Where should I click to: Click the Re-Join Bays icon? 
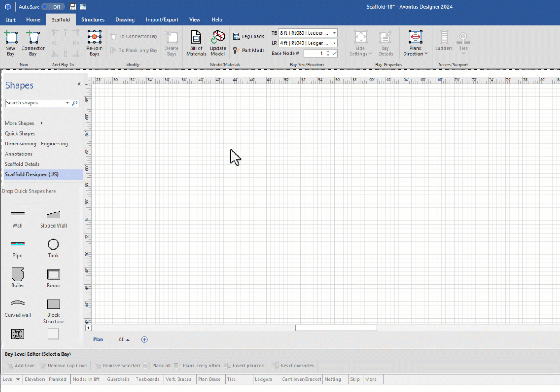94,38
